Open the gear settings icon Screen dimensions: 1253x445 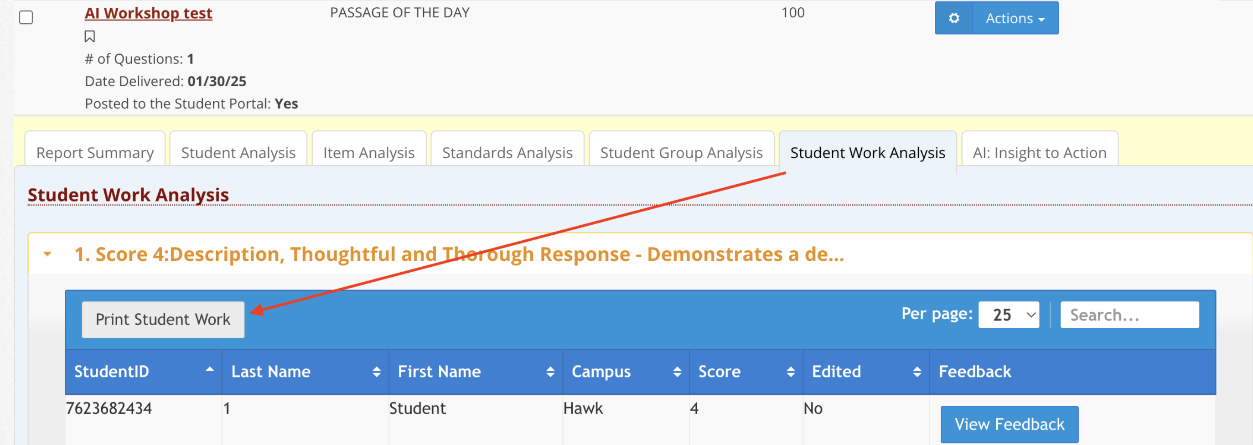click(x=953, y=18)
